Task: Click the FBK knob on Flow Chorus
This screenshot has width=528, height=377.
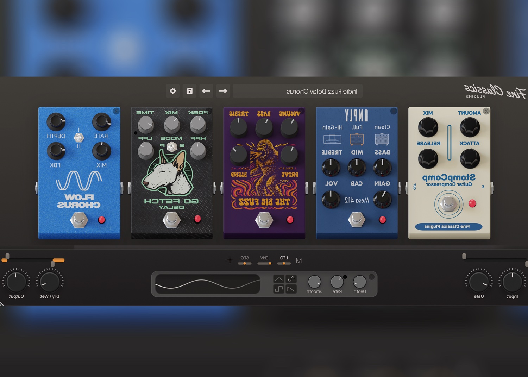Action: click(x=56, y=151)
